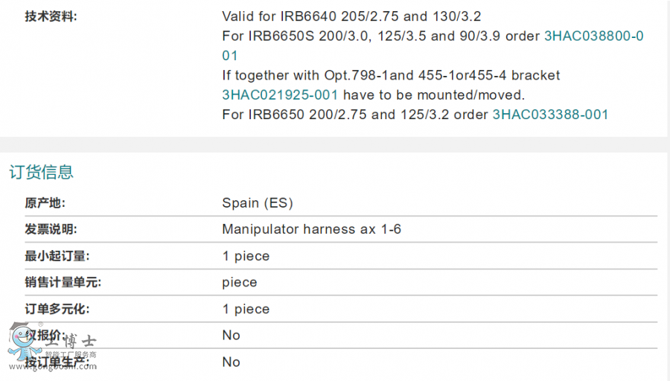This screenshot has height=381, width=670.
Task: Select the 1 piece value beside 订单多元化
Action: pyautogui.click(x=246, y=309)
